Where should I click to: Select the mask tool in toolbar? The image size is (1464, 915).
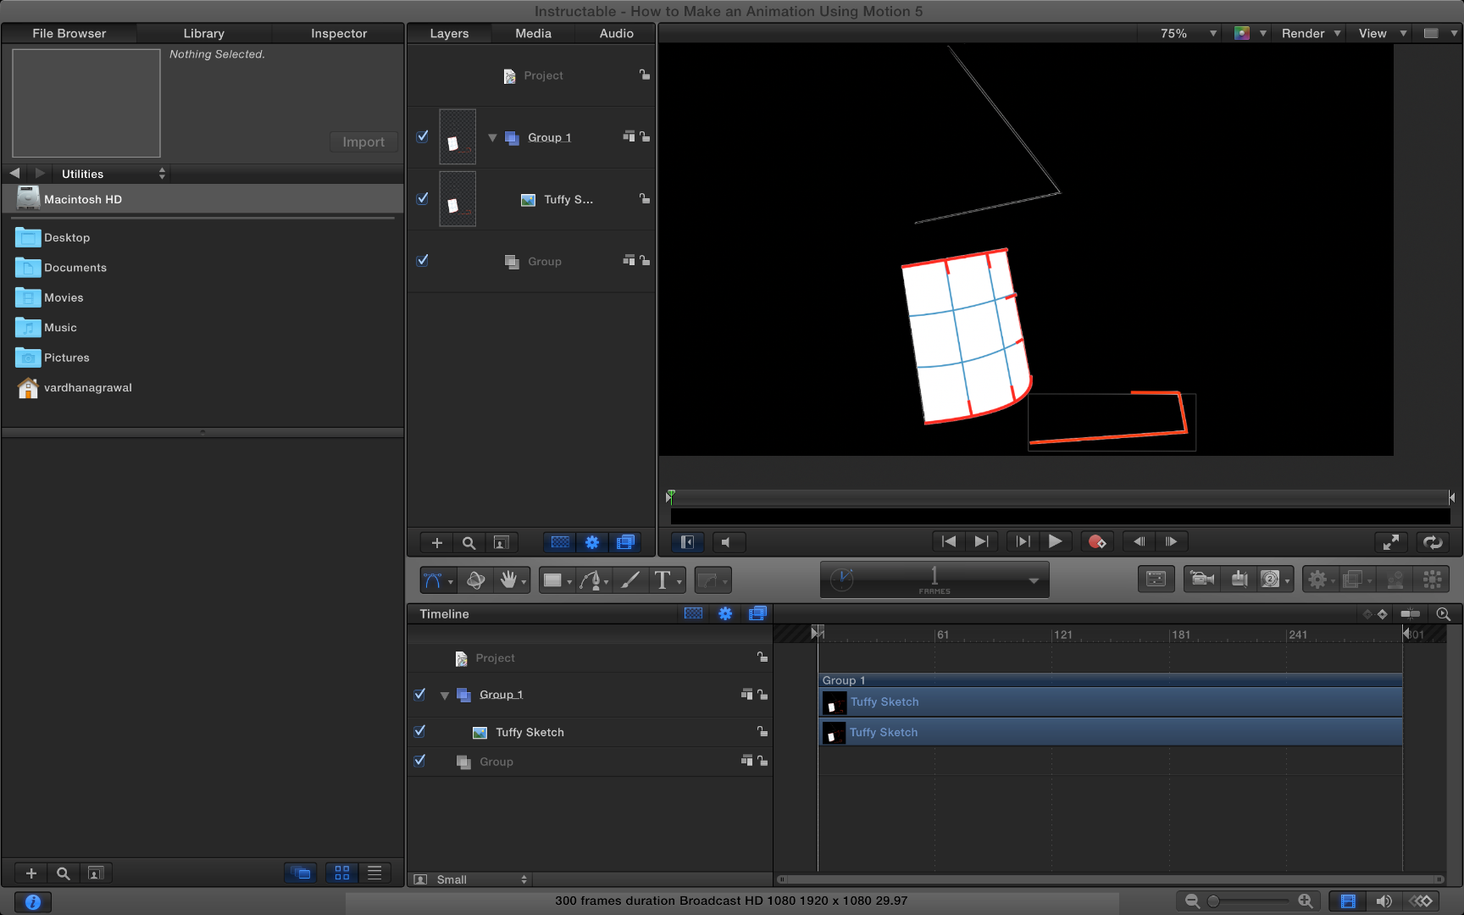[708, 580]
